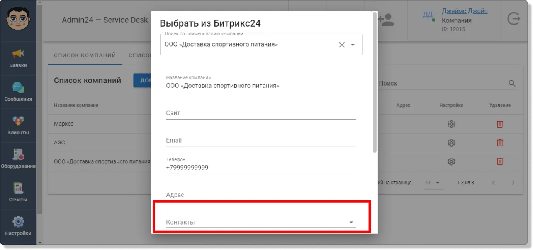This screenshot has width=533, height=250.
Task: Open the Сообщения sidebar icon
Action: tap(18, 92)
